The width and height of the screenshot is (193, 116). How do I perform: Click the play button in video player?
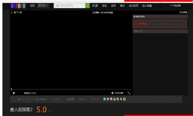point(14,93)
